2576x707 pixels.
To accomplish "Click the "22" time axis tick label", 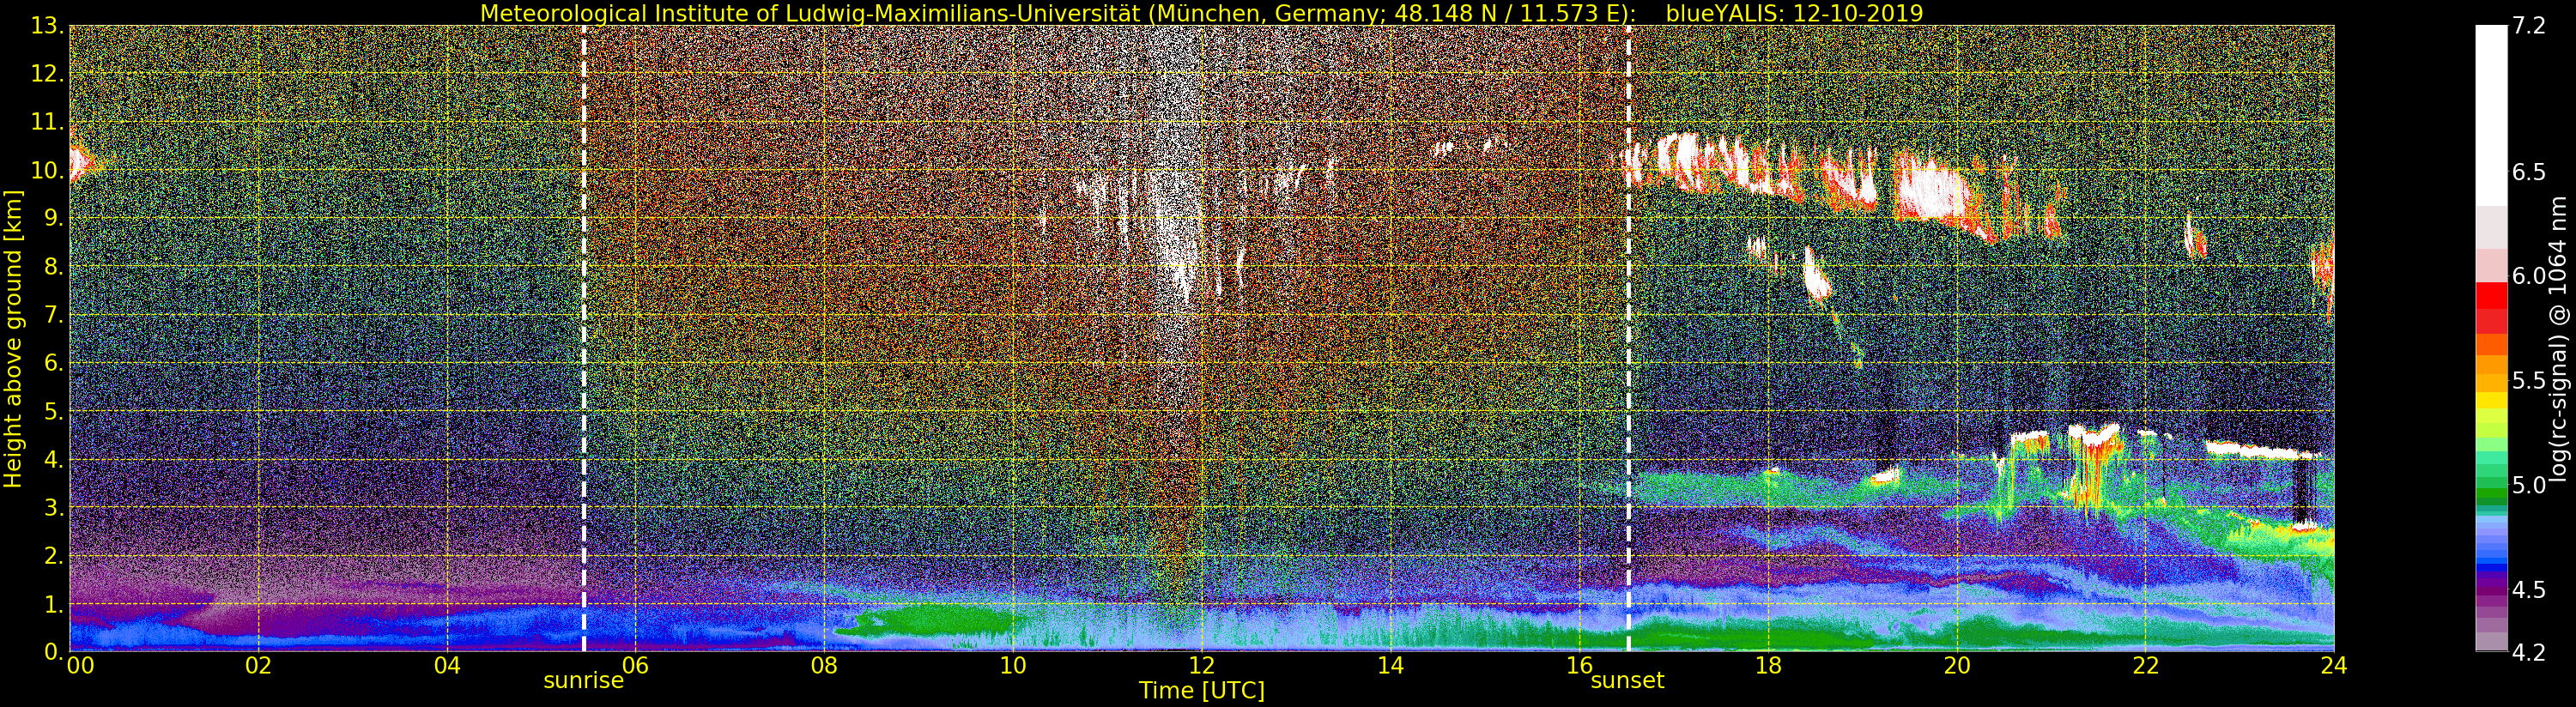I will pos(2146,666).
